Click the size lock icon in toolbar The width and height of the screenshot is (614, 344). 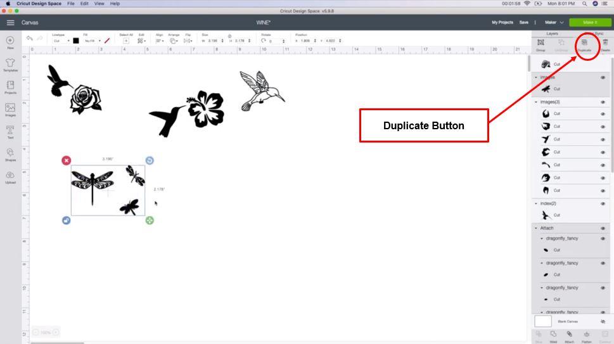coord(229,36)
